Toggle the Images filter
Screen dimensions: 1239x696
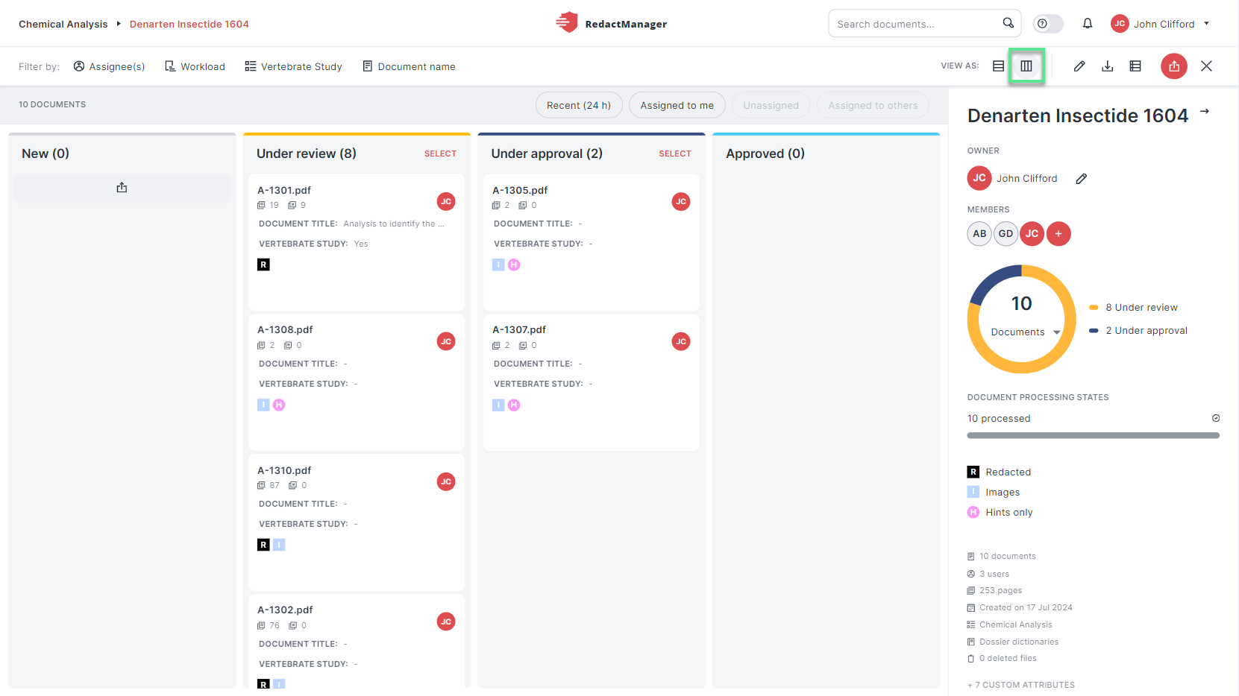tap(994, 492)
